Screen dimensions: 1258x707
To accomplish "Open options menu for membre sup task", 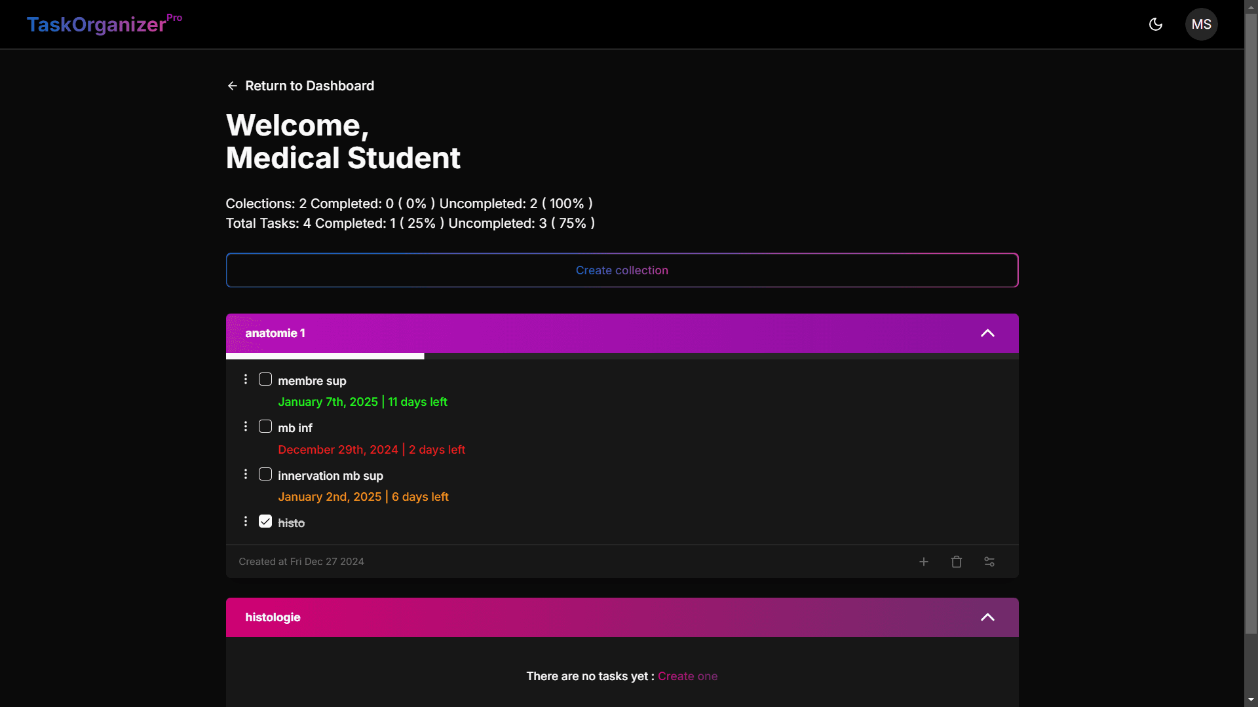I will 246,380.
